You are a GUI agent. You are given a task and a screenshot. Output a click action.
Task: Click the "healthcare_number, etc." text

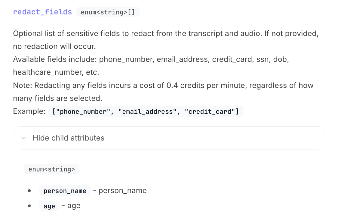[56, 72]
